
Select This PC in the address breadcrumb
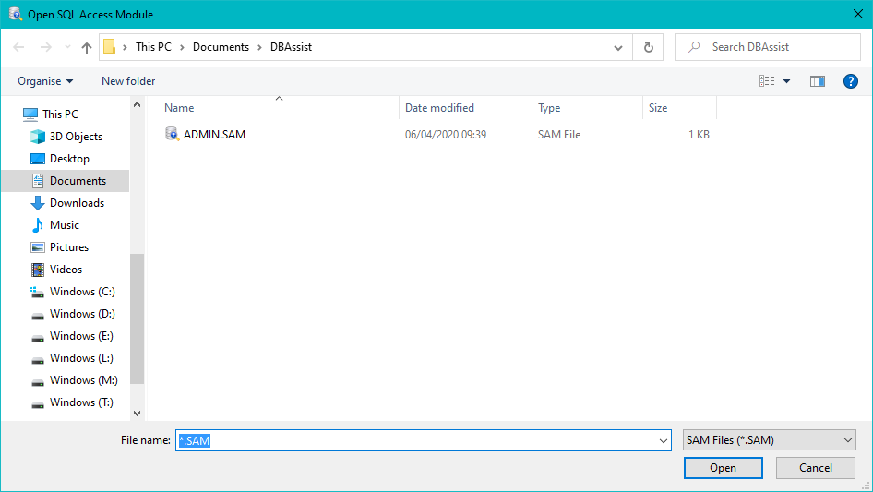tap(153, 47)
